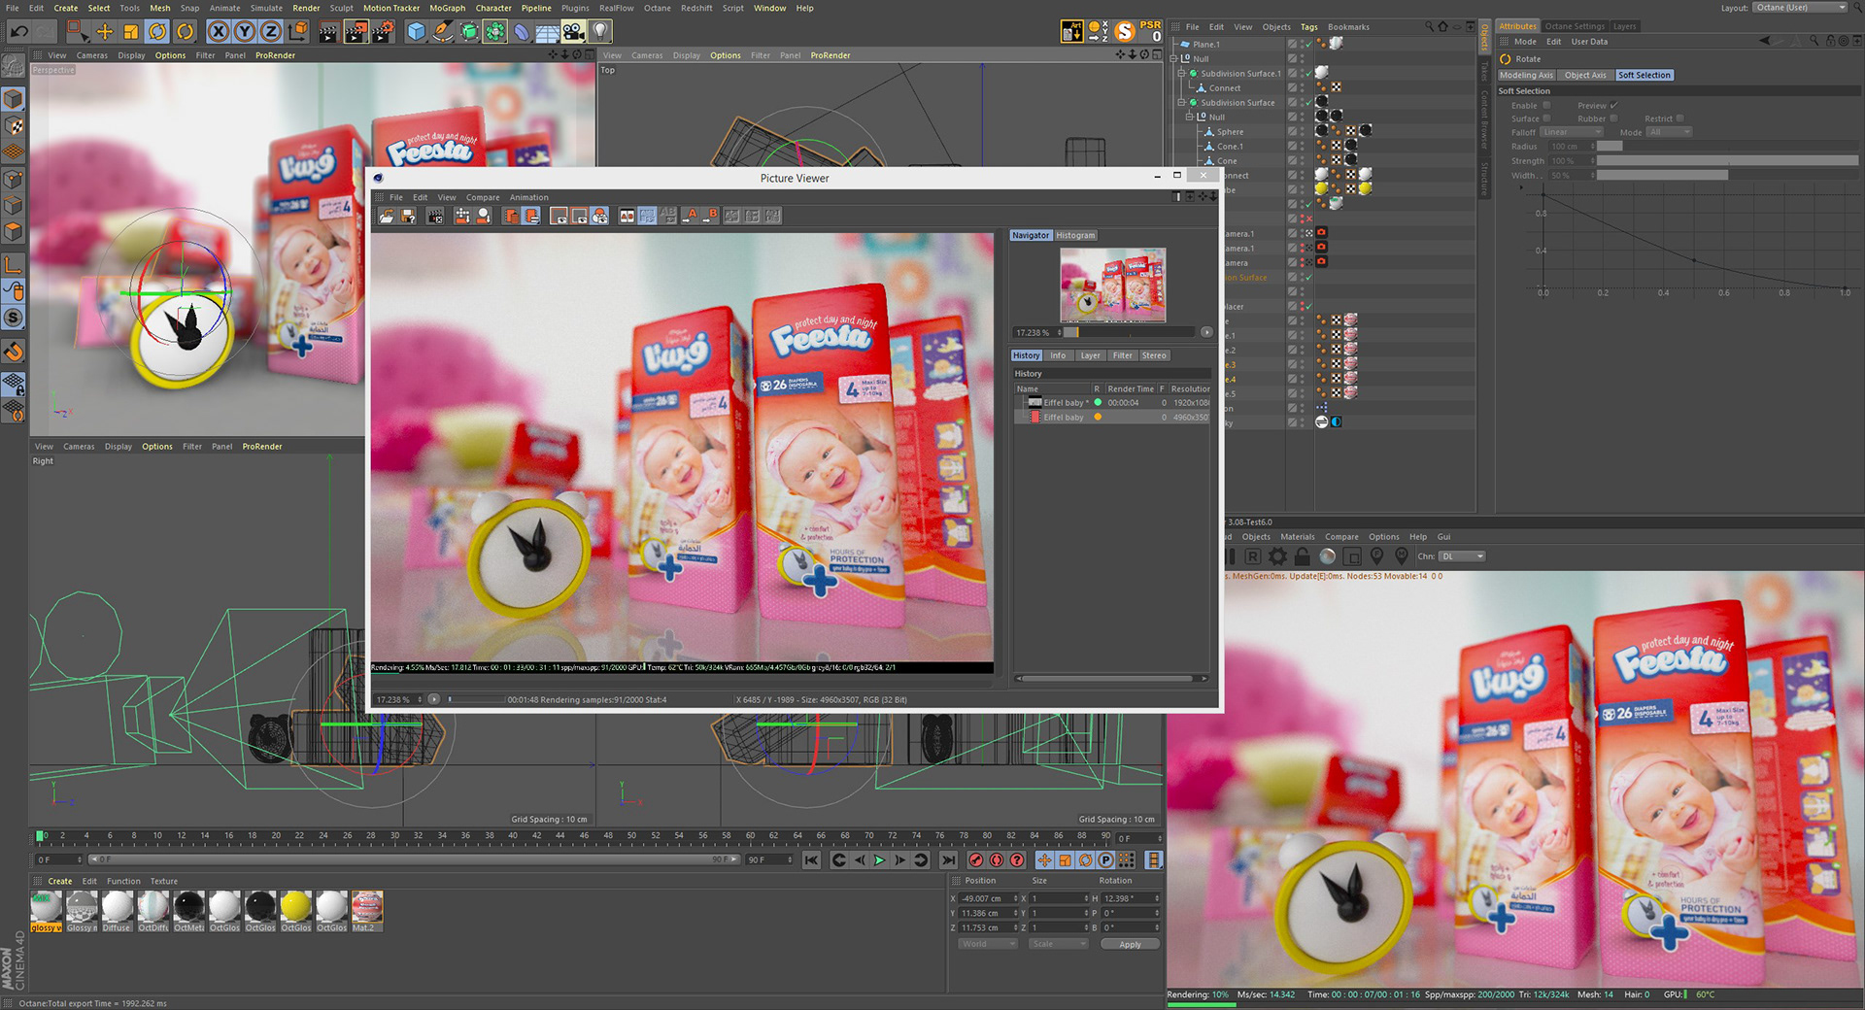Toggle the Preview checkbox
Screen dimensions: 1865x1010
point(1613,105)
